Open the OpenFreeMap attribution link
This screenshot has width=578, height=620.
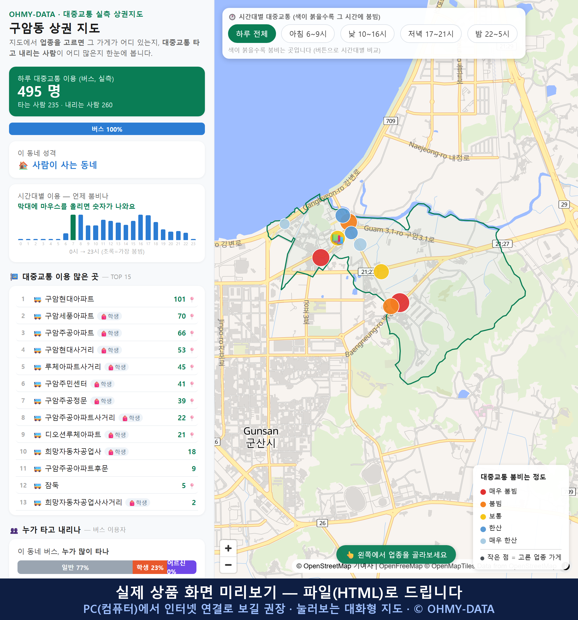pos(400,566)
